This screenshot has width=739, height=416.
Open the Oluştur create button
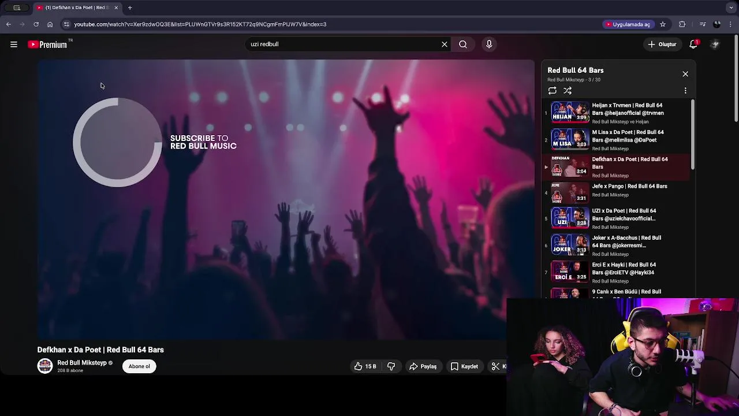[x=662, y=44]
